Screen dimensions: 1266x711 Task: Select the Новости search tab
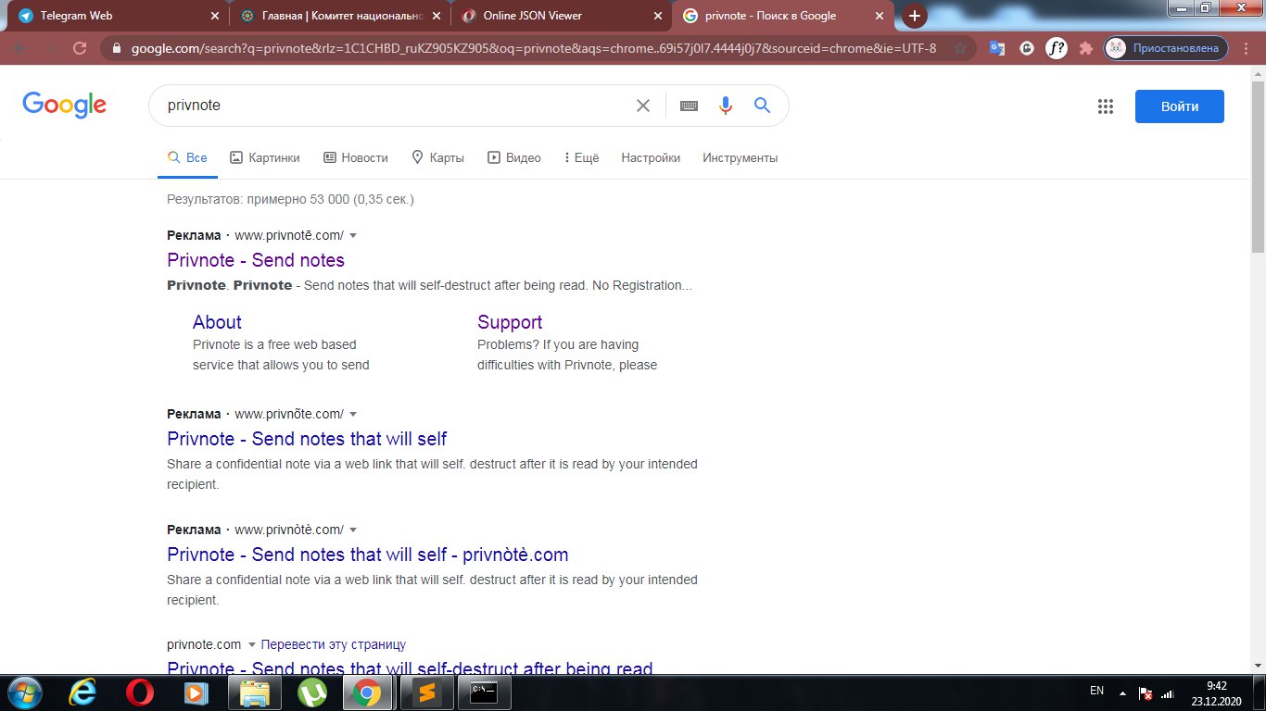point(356,157)
